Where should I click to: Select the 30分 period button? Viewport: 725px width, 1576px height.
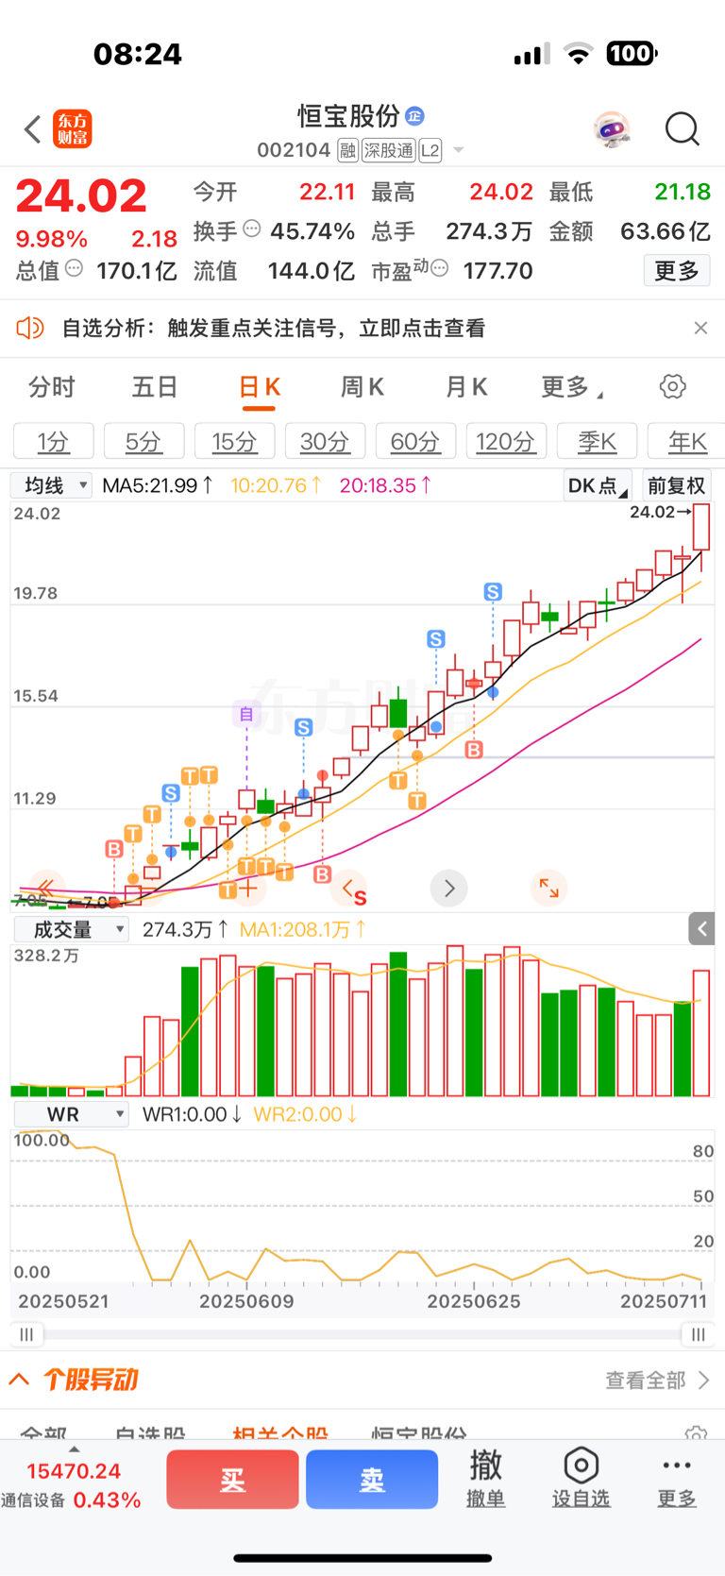click(x=326, y=441)
